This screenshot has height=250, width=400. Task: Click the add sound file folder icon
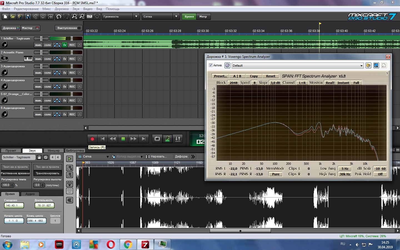(x=20, y=17)
